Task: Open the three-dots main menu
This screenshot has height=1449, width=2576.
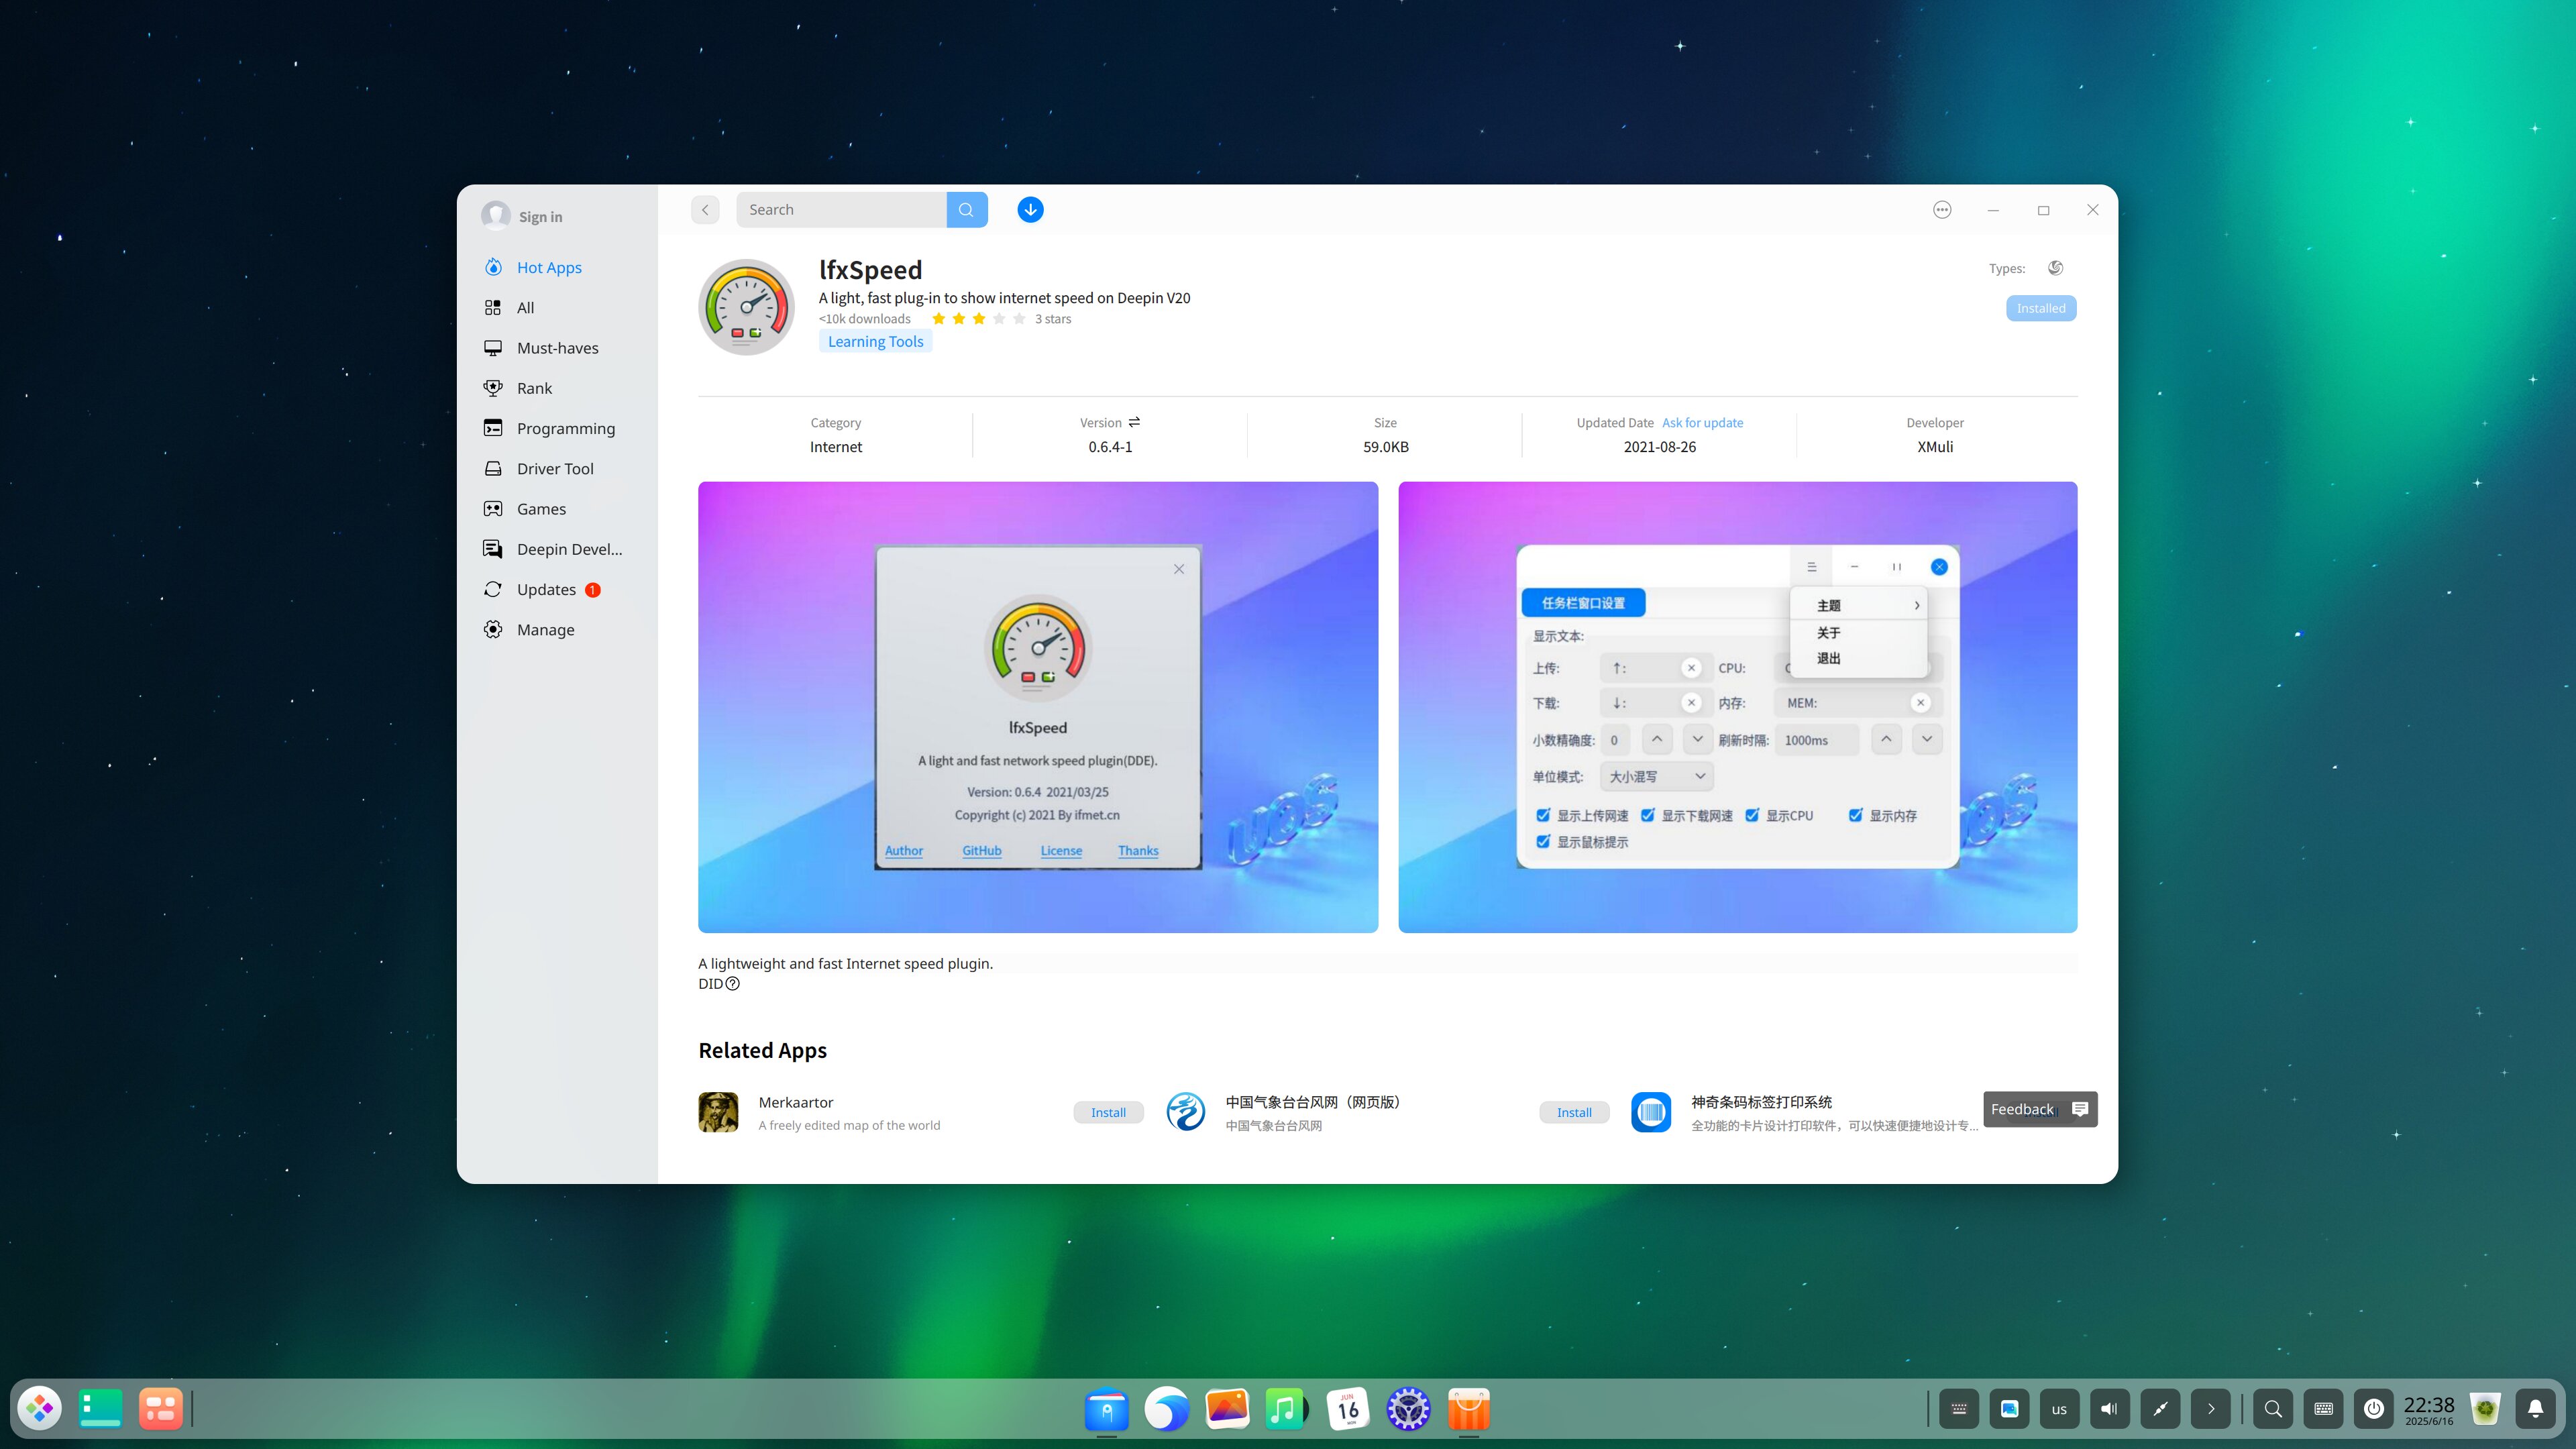Action: [x=1942, y=209]
